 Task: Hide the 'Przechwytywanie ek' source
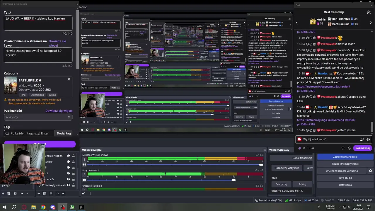(68, 185)
